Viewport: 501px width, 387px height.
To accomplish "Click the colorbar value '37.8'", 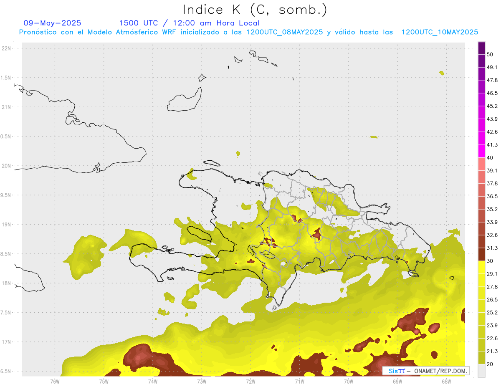I will (x=492, y=184).
